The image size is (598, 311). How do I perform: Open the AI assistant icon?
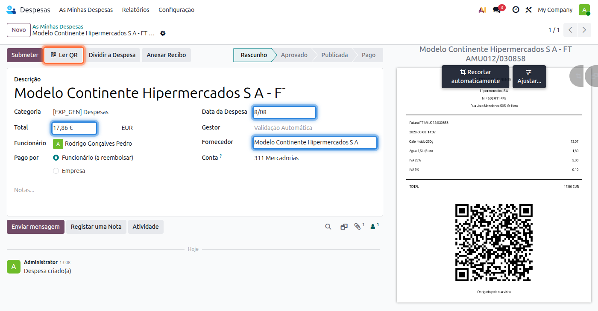482,10
